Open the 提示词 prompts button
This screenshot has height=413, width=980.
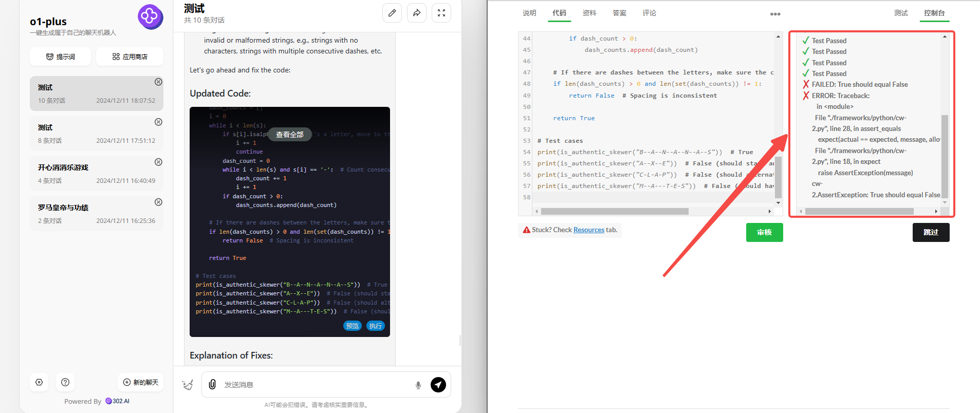click(x=60, y=57)
